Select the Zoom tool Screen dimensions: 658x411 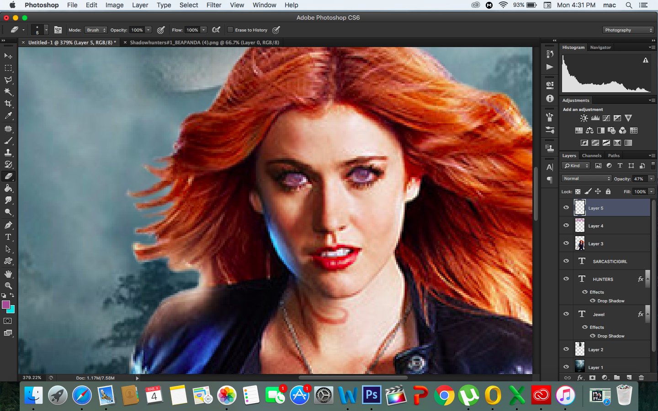click(8, 286)
